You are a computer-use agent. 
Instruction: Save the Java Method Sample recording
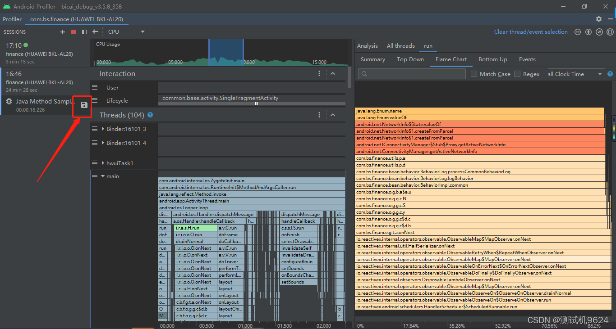(x=84, y=105)
